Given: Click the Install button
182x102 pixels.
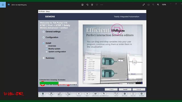Looking at the screenshot, I should pos(125,90).
